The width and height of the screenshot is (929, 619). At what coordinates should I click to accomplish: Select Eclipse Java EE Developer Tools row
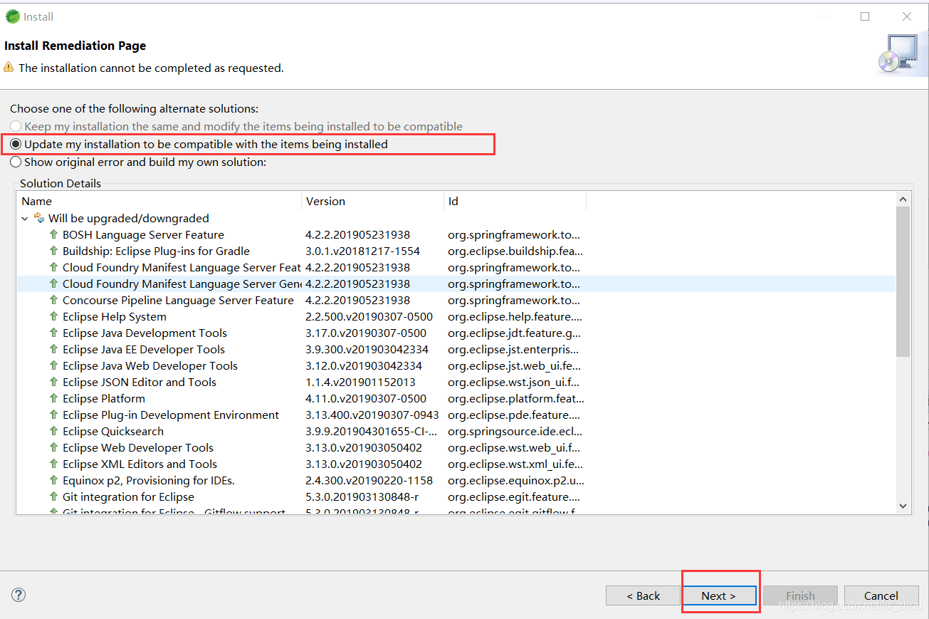(x=456, y=349)
